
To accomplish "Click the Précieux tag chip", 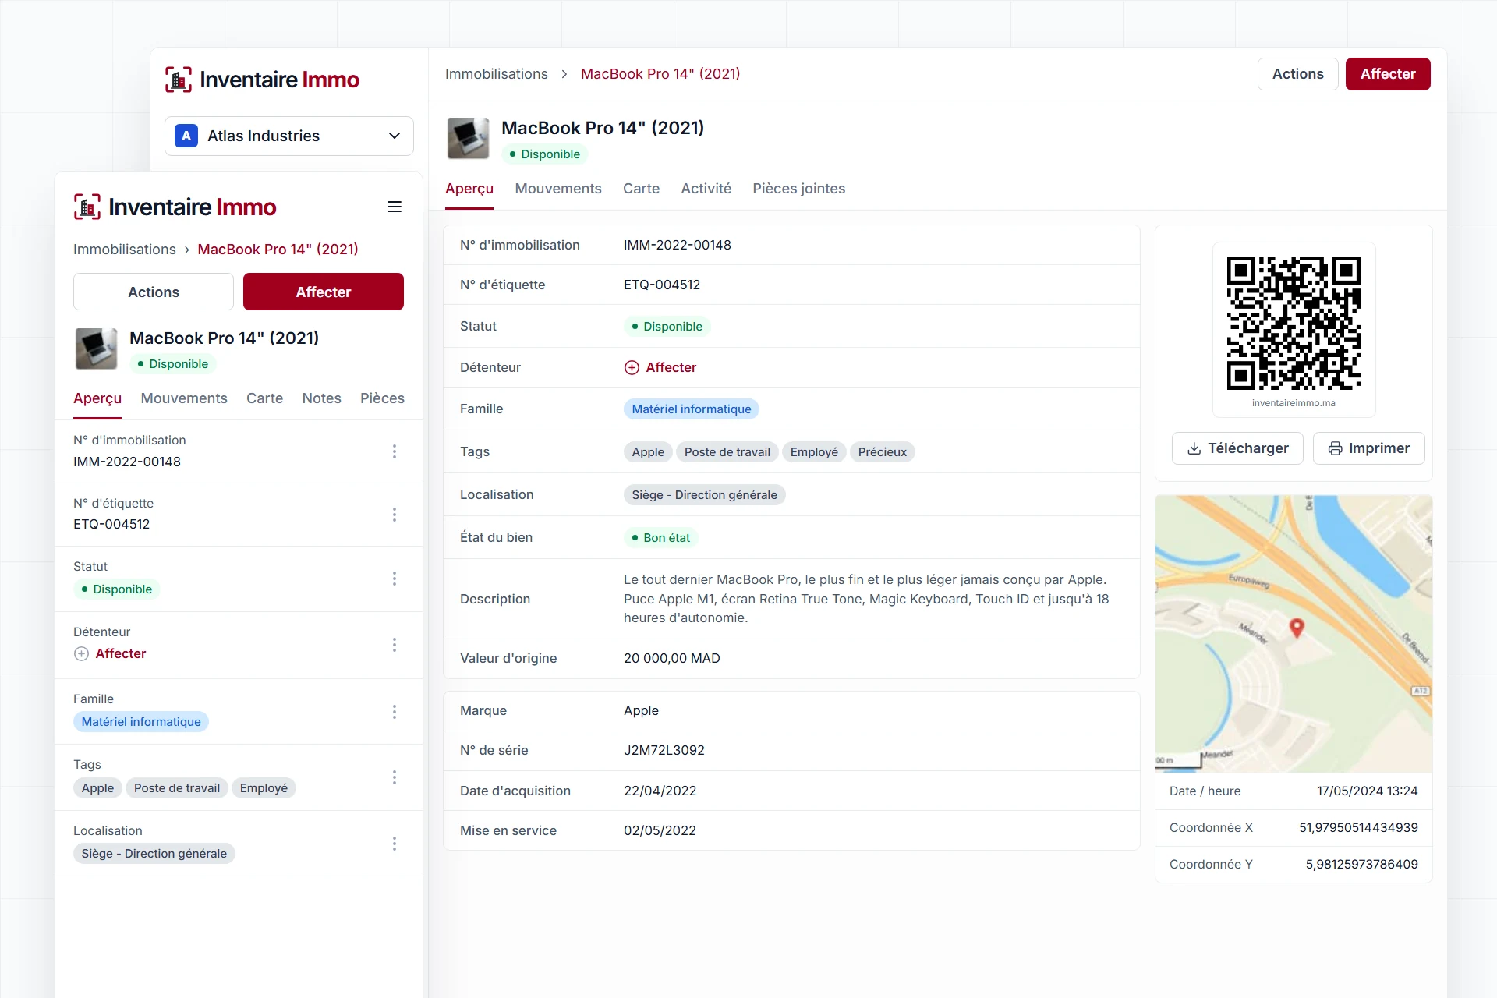I will [883, 452].
